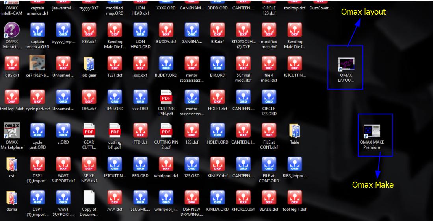Select the FFD.dxf file icon
This screenshot has width=433, height=221.
140,130
